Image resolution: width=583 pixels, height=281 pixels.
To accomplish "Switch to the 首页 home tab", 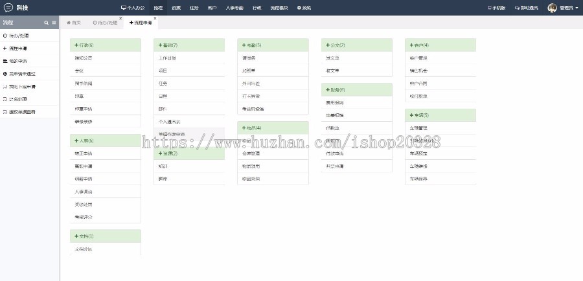I will (74, 23).
